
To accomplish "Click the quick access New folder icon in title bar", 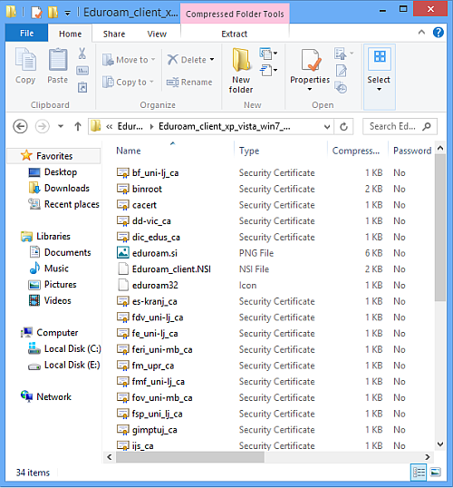I will tap(53, 13).
